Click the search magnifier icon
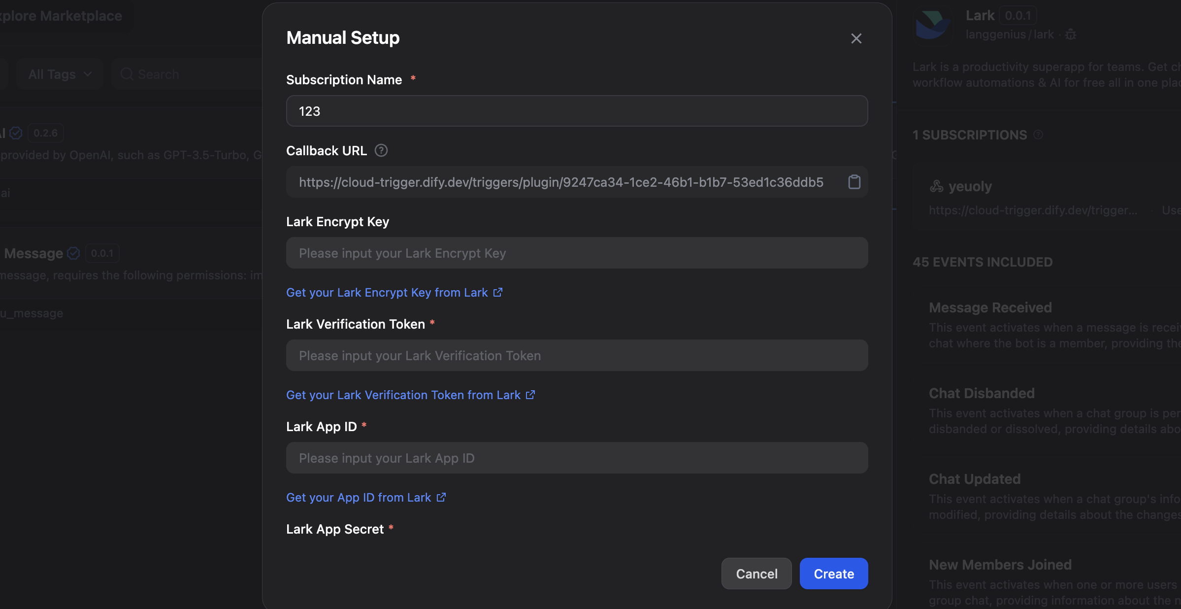Image resolution: width=1181 pixels, height=609 pixels. pos(127,74)
